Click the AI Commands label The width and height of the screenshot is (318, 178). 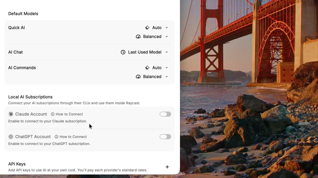pyautogui.click(x=22, y=68)
